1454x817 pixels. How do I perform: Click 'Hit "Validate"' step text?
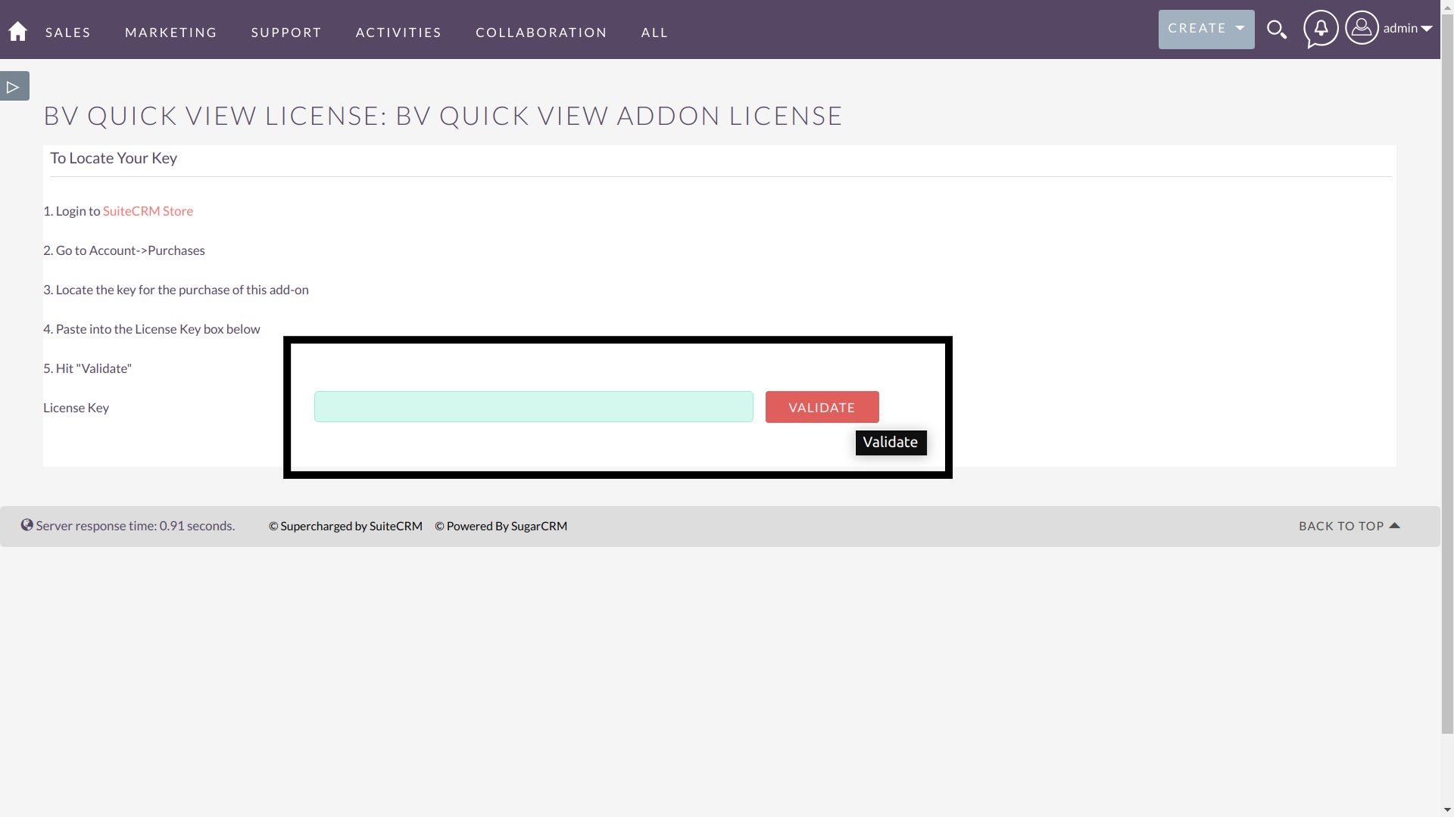tap(94, 368)
